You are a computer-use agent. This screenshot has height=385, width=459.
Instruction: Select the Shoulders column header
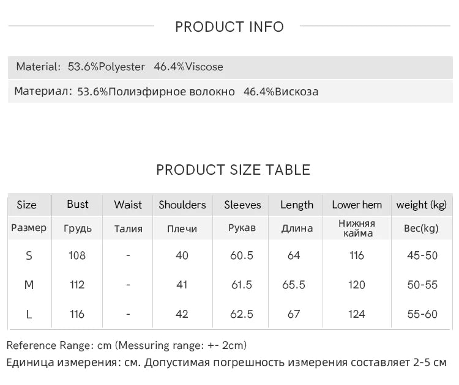click(182, 205)
